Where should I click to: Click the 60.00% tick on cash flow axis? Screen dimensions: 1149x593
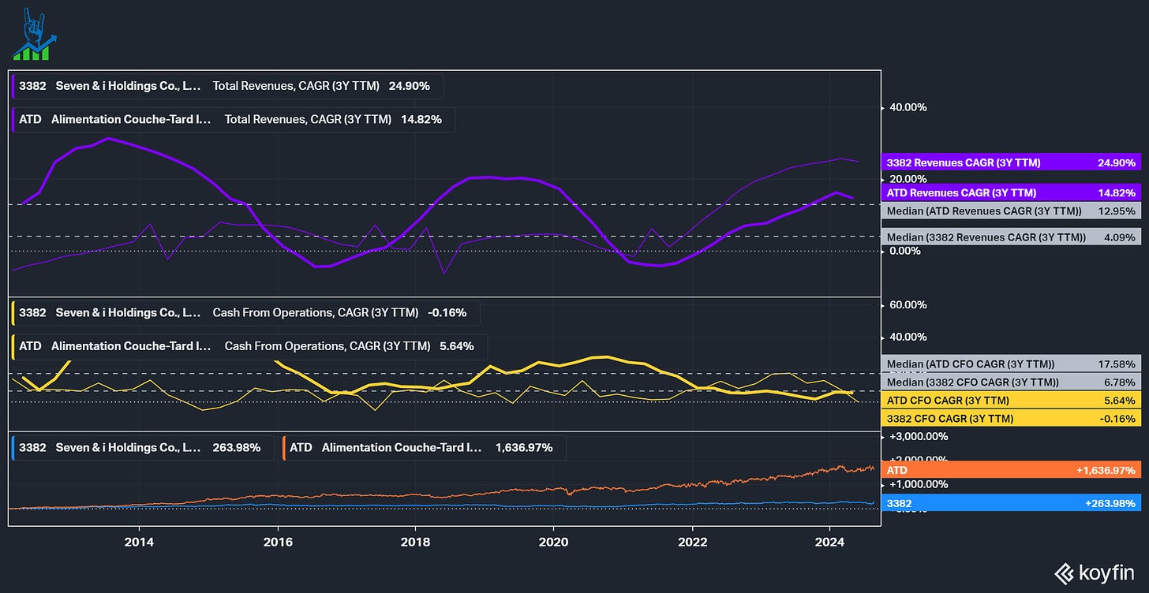(x=907, y=305)
